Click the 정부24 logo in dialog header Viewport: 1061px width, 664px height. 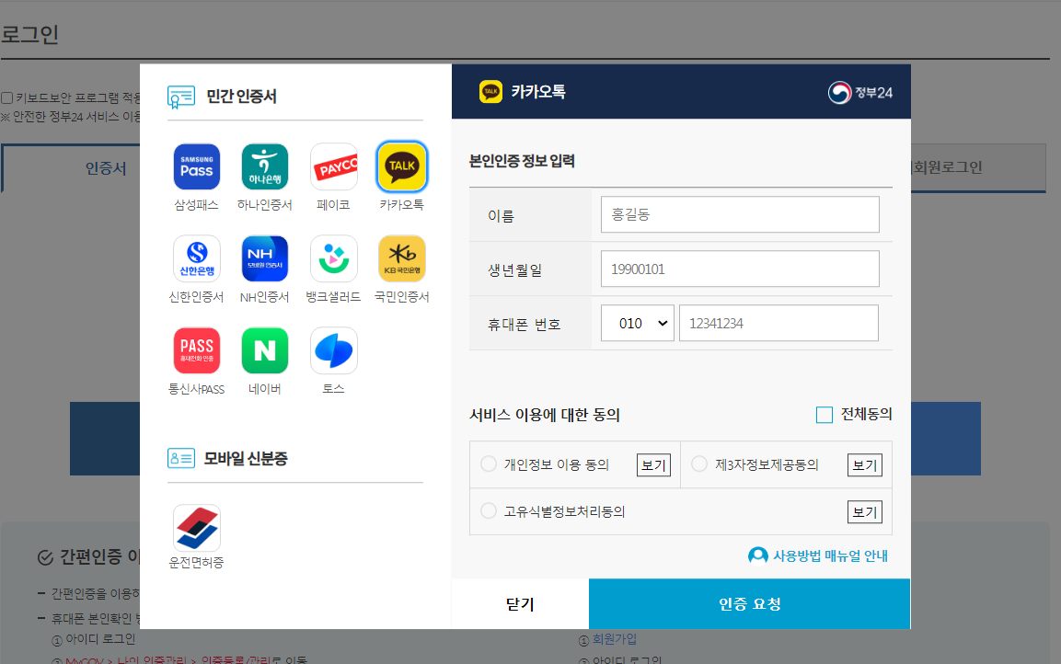[860, 93]
